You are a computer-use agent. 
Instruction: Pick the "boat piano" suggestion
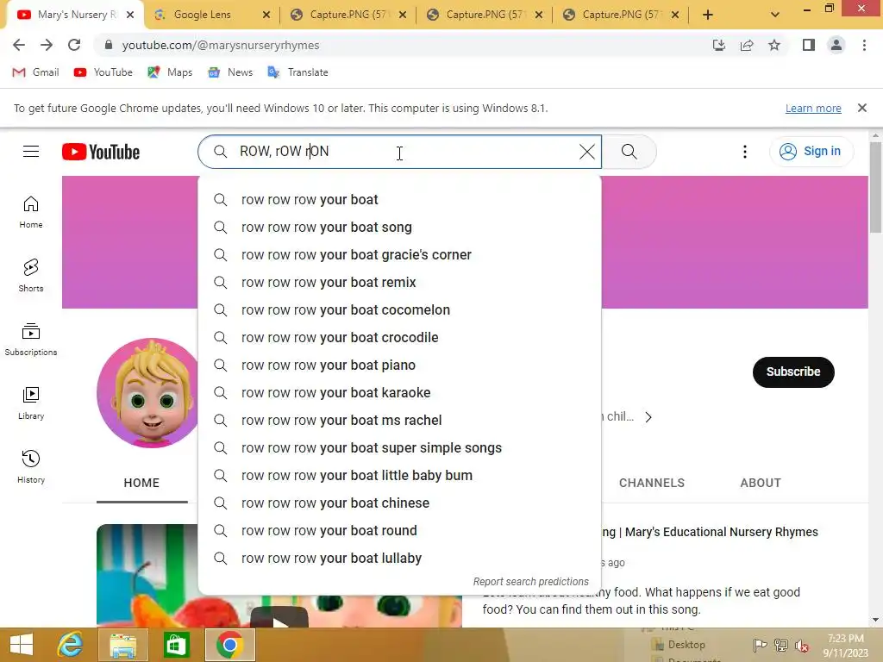[x=399, y=365]
